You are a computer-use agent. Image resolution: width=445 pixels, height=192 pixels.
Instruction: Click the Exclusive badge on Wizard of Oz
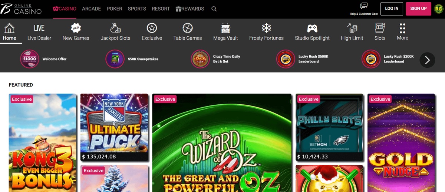pos(165,99)
